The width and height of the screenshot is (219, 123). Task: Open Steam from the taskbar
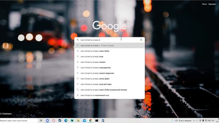60,121
